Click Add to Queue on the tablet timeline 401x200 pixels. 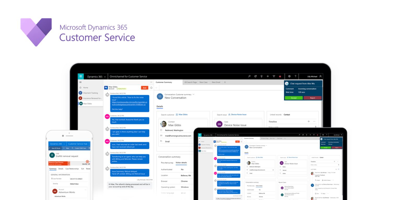click(326, 180)
